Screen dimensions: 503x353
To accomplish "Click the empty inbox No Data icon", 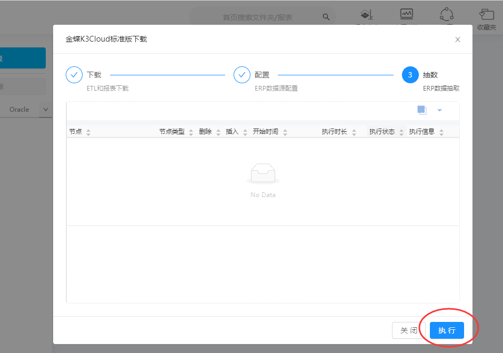I will 263,173.
